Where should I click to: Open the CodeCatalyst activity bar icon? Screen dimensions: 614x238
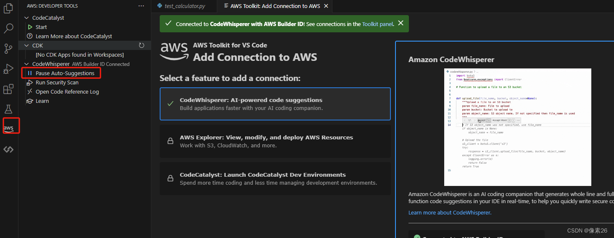tap(8, 149)
